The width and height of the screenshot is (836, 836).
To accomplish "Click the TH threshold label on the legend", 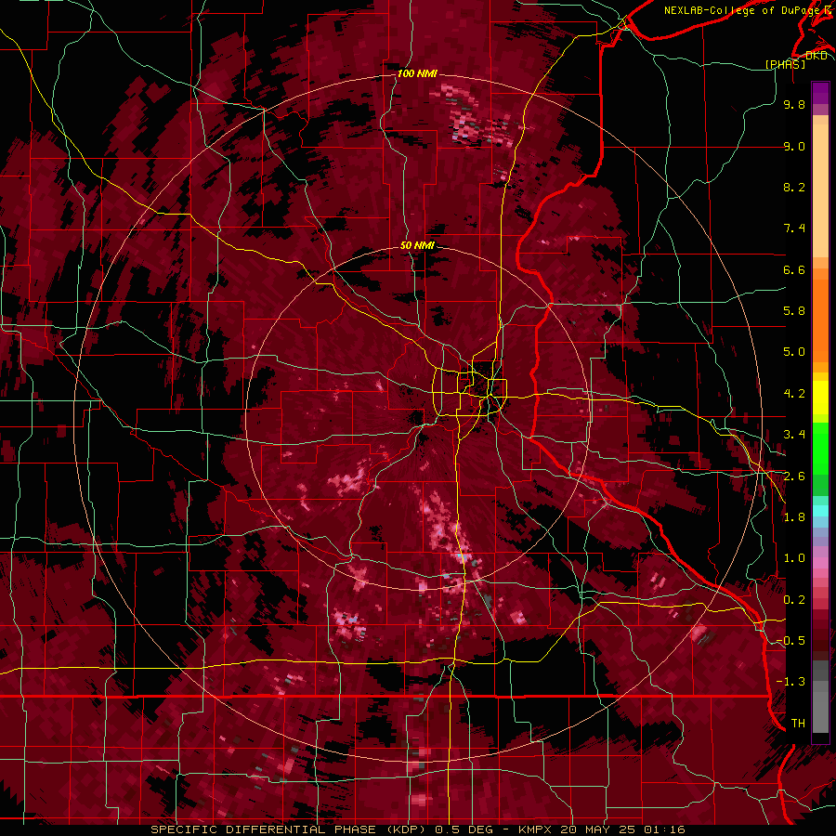I will [798, 724].
